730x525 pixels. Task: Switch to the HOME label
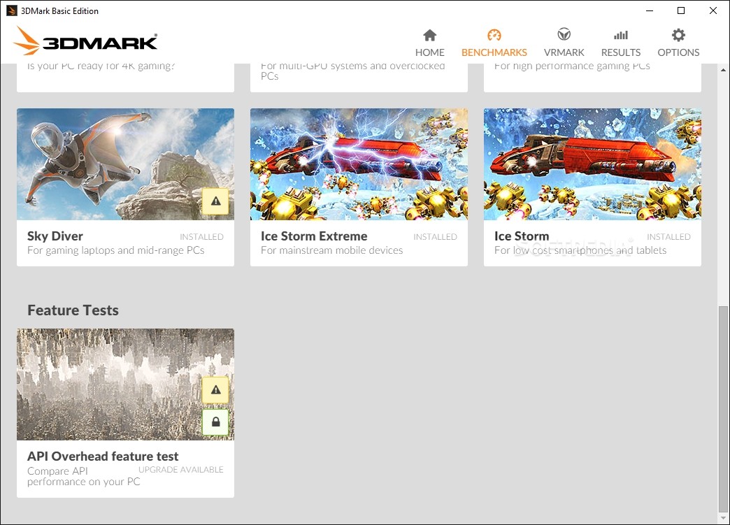click(x=430, y=52)
